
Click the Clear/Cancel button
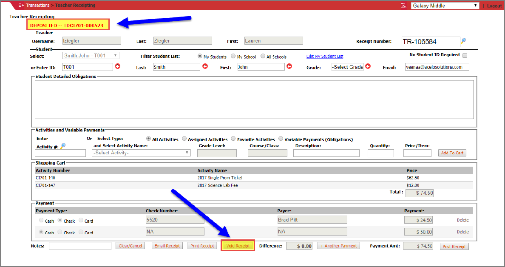pyautogui.click(x=130, y=246)
